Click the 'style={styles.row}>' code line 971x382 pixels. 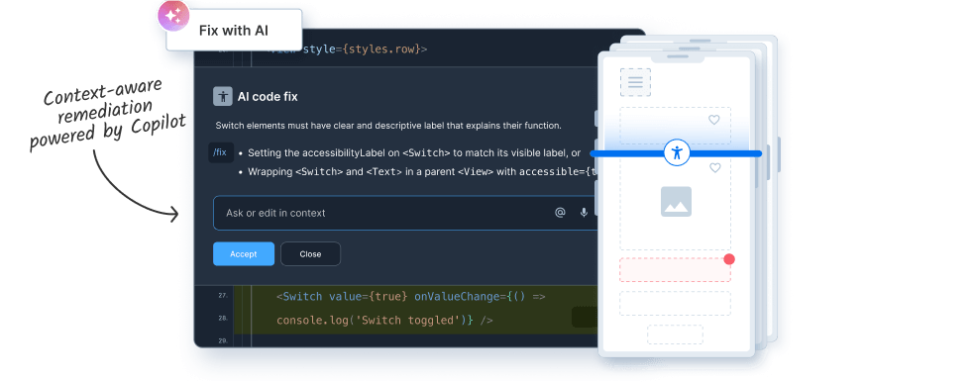(x=365, y=48)
